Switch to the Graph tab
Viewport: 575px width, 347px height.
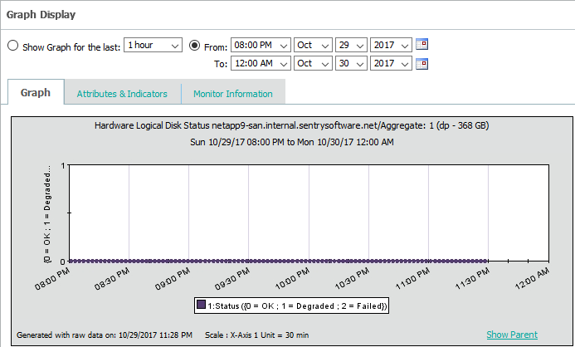pos(36,93)
